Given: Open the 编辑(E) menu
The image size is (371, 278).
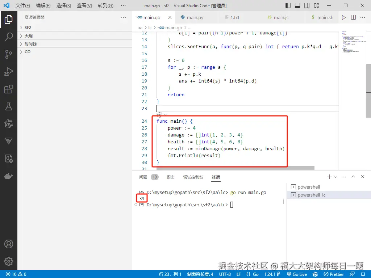Looking at the screenshot, I should (x=43, y=5).
